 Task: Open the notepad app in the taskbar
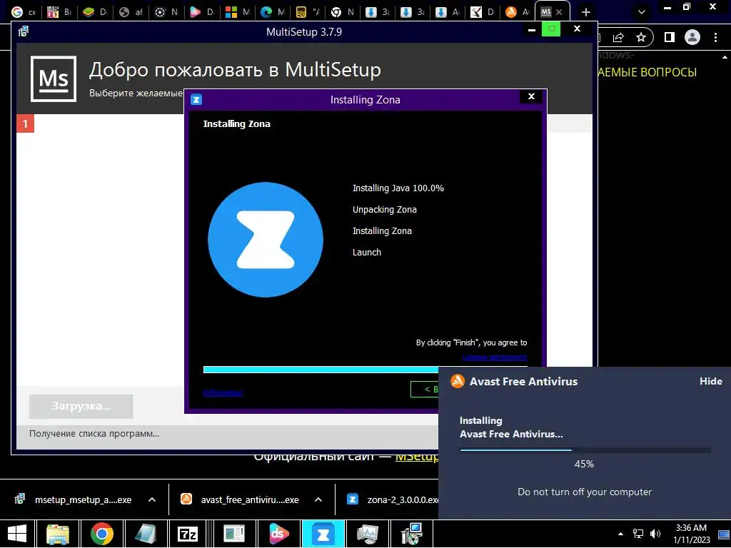(146, 534)
